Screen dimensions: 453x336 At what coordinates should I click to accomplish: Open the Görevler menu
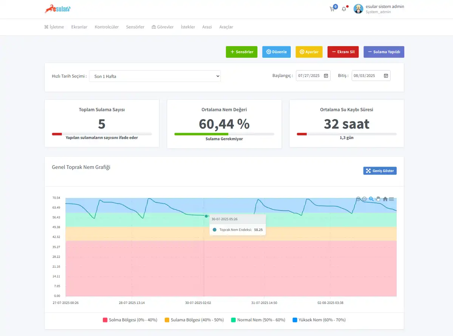tap(163, 27)
